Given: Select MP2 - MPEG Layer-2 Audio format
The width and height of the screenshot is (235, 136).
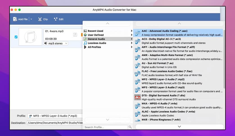Looking at the screenshot, I should pyautogui.click(x=178, y=81).
